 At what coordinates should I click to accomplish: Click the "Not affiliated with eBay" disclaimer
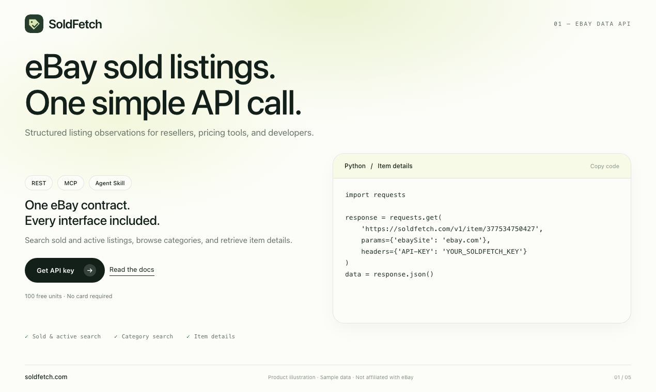384,378
